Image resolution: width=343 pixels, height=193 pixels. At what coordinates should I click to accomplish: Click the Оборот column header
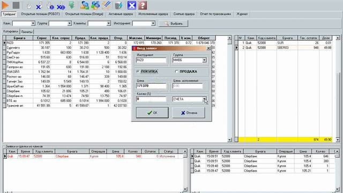[x=204, y=38]
